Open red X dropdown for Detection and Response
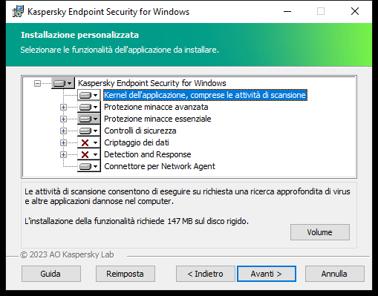378x296 pixels. pos(89,154)
